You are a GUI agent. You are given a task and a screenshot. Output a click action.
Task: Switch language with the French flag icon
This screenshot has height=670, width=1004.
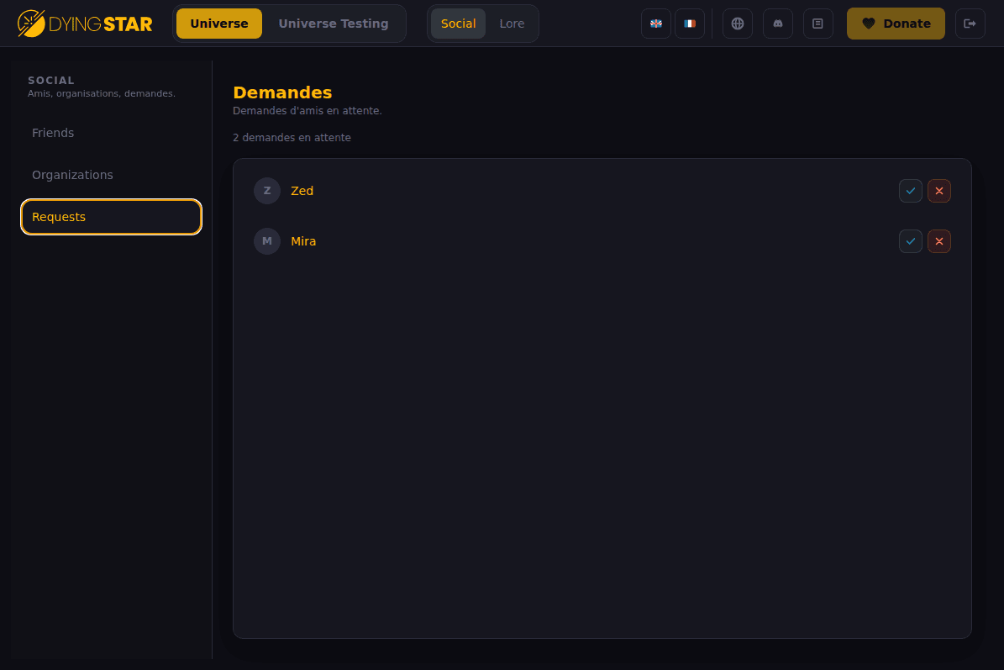(690, 24)
